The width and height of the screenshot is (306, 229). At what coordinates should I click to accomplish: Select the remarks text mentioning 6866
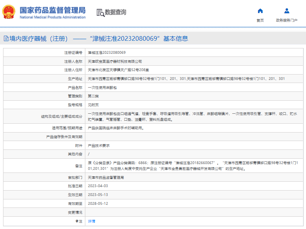pyautogui.click(x=193, y=166)
